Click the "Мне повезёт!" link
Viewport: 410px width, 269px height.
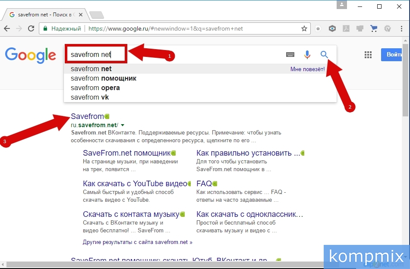307,69
